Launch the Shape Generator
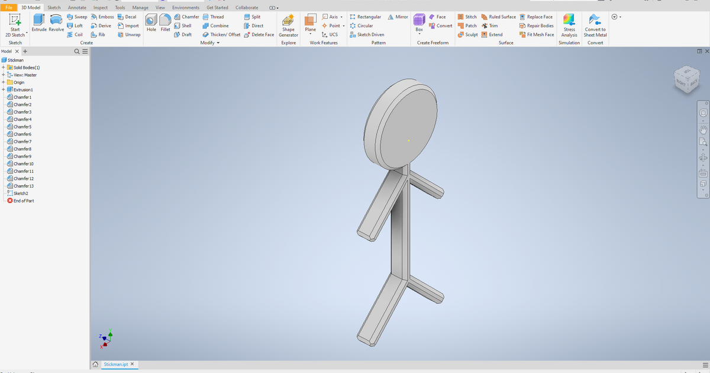Image resolution: width=710 pixels, height=373 pixels. coord(288,25)
